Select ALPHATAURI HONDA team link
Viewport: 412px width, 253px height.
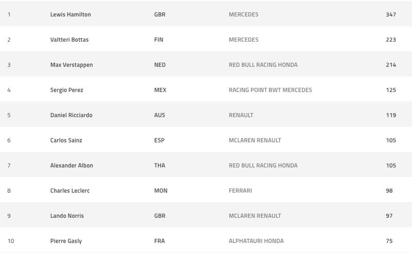click(x=256, y=241)
